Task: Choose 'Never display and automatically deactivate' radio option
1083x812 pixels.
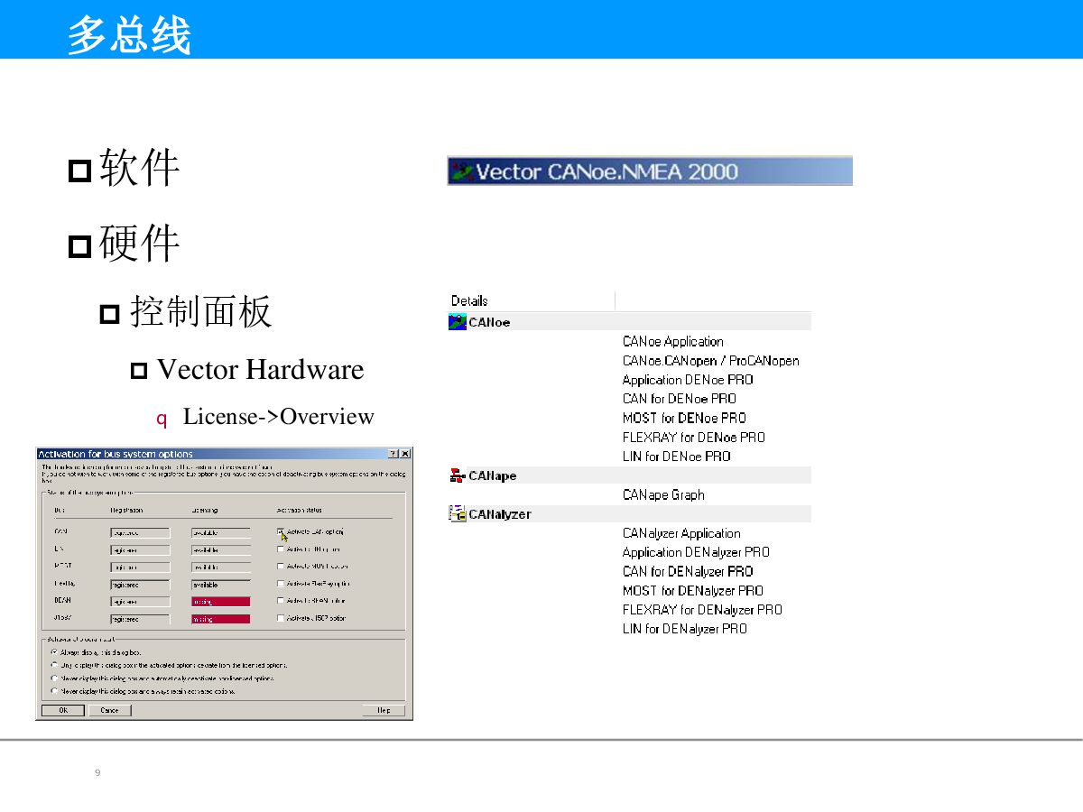Action: pyautogui.click(x=54, y=678)
